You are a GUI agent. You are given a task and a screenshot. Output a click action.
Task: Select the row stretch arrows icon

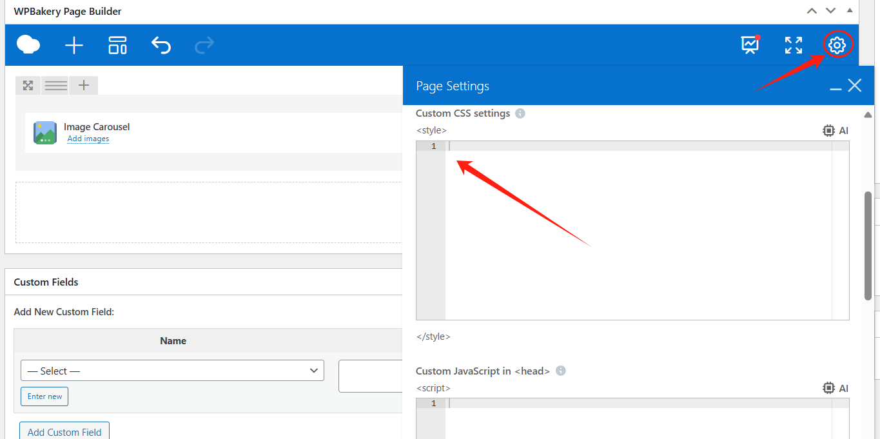(28, 84)
